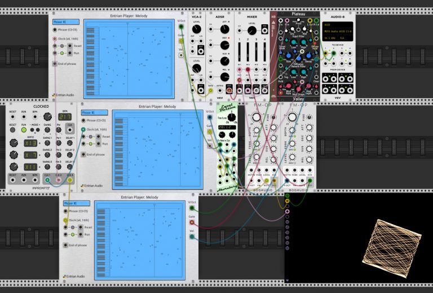Turn the ATT knob on ADSR
This screenshot has width=433, height=293.
(225, 29)
